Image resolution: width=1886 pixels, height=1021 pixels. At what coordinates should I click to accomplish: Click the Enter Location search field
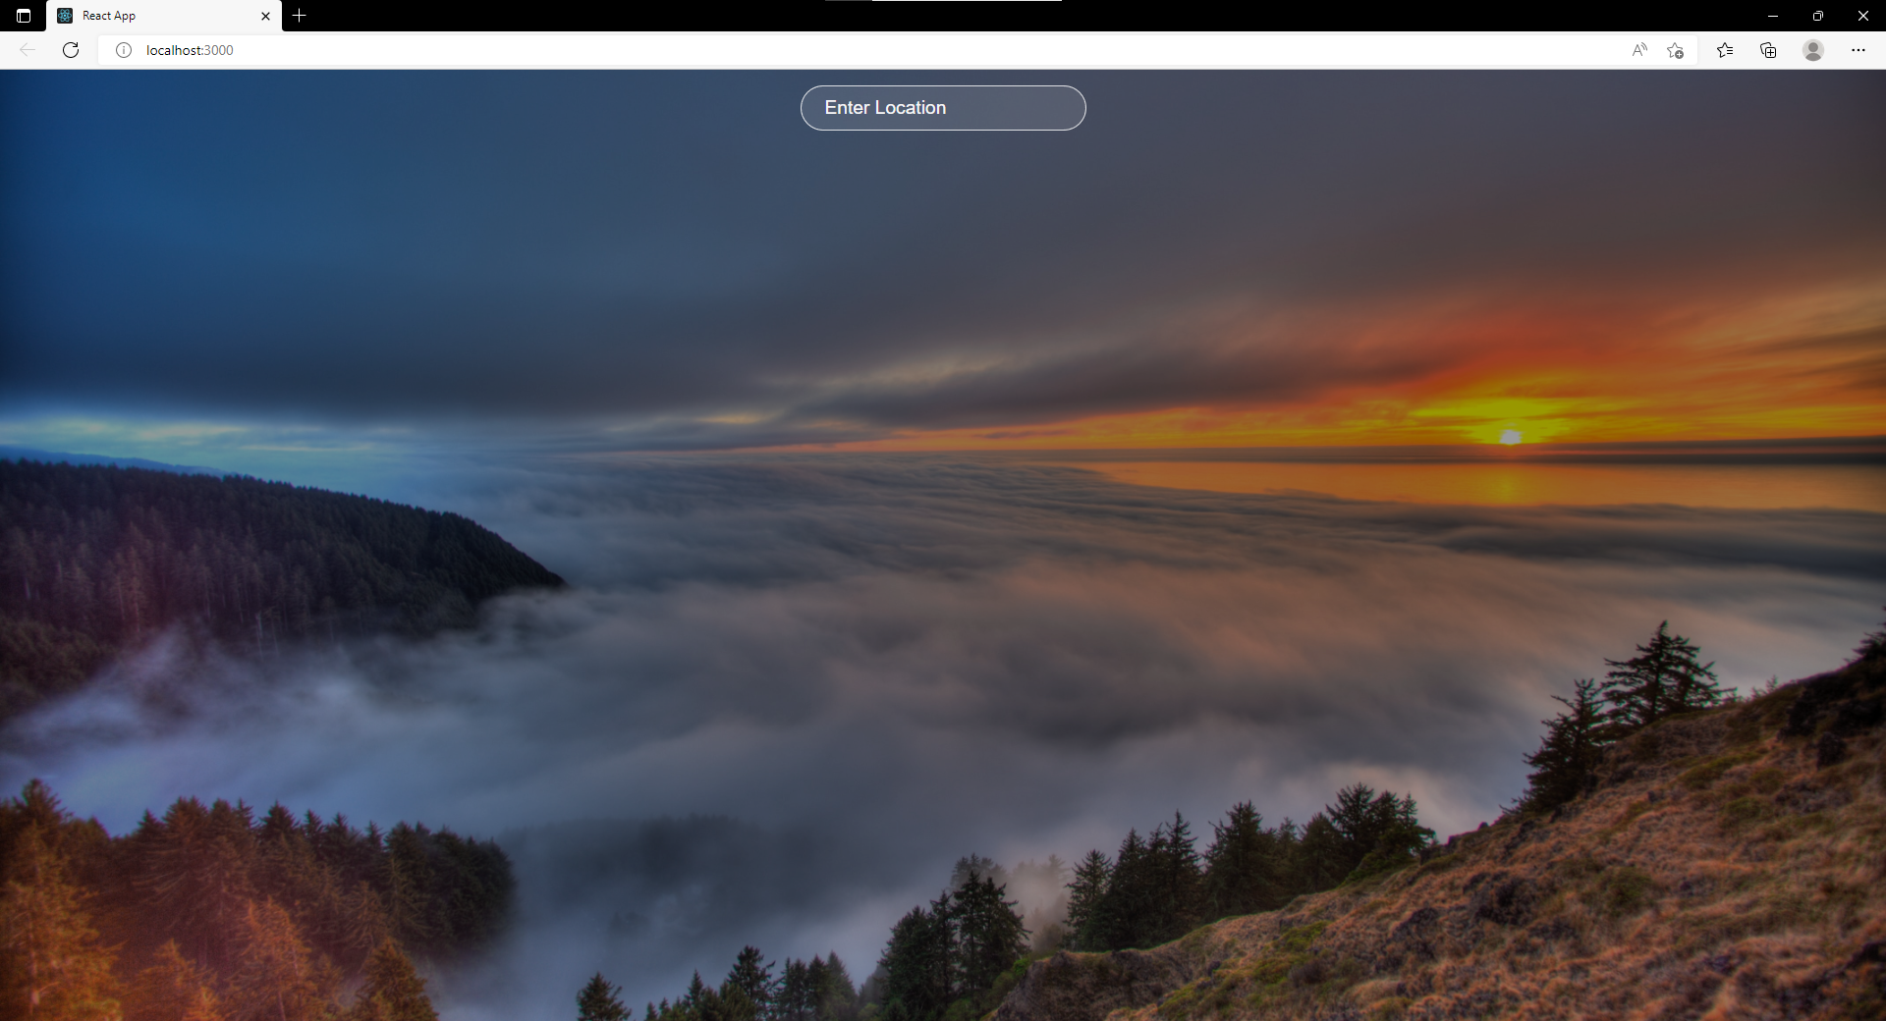click(943, 108)
